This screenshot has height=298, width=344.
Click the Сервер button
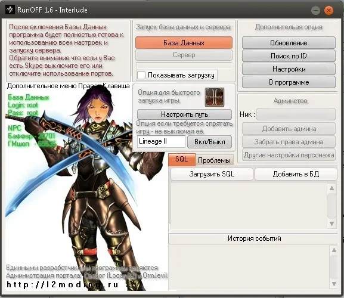click(184, 55)
